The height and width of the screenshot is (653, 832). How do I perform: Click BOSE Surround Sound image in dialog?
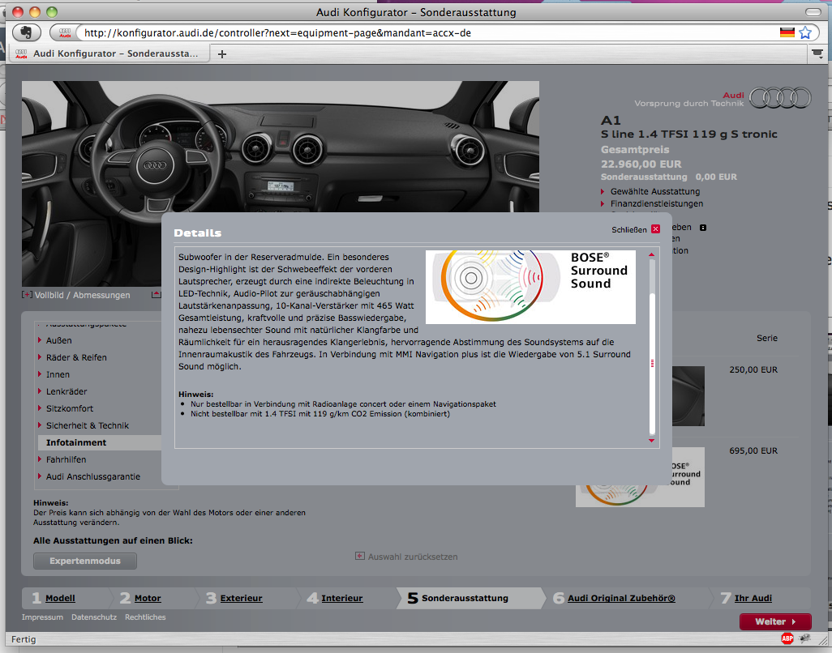tap(530, 287)
